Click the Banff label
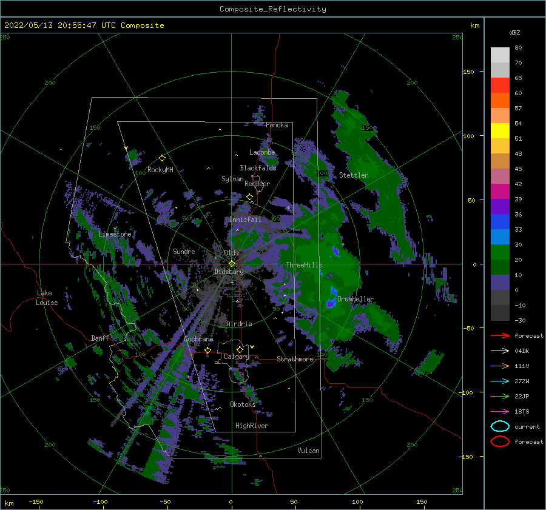This screenshot has height=510, width=546. coord(100,338)
